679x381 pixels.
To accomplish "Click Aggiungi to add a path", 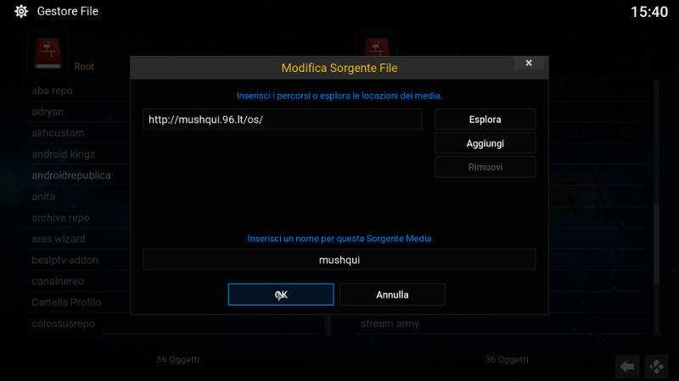I will tap(485, 143).
